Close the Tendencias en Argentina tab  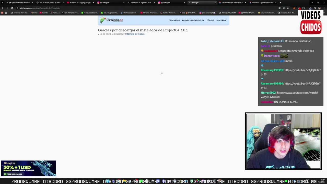(x=154, y=3)
